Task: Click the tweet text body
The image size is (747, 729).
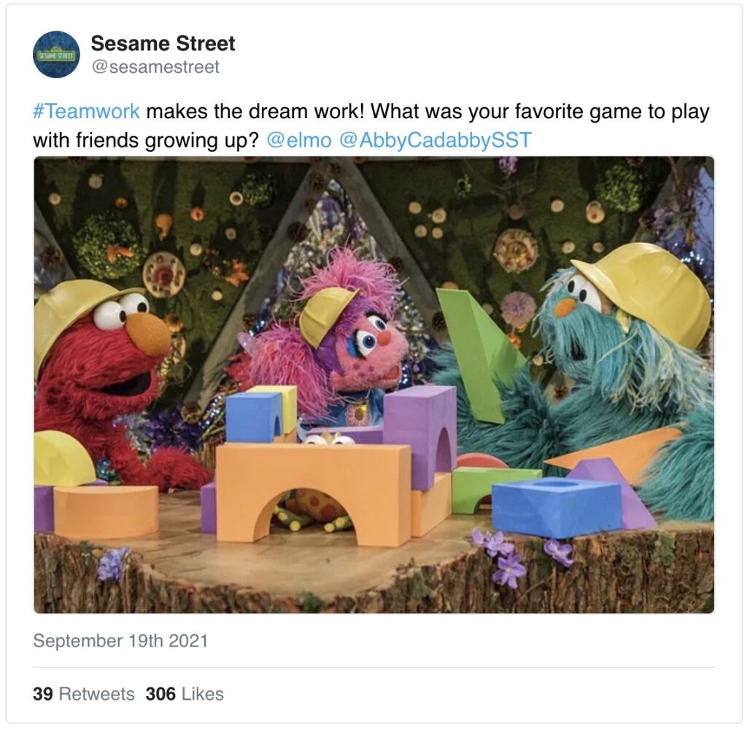Action: click(371, 126)
